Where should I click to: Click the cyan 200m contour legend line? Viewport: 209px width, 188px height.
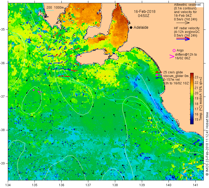coord(50,10)
